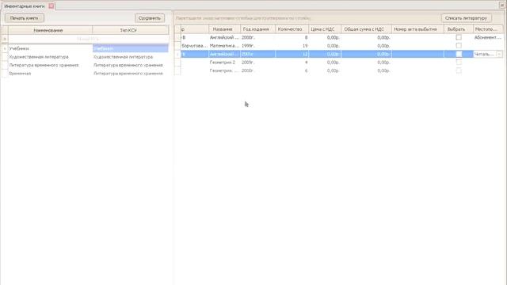
Task: Click the 1999г. year cell
Action: pyautogui.click(x=257, y=46)
